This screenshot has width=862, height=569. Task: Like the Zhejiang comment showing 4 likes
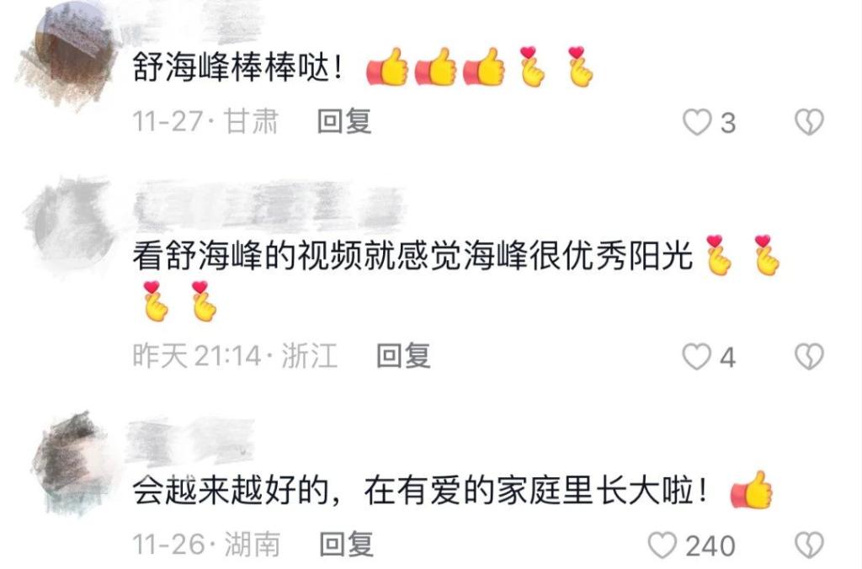tap(696, 358)
